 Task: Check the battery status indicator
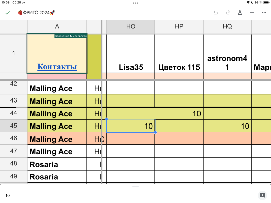click(263, 2)
